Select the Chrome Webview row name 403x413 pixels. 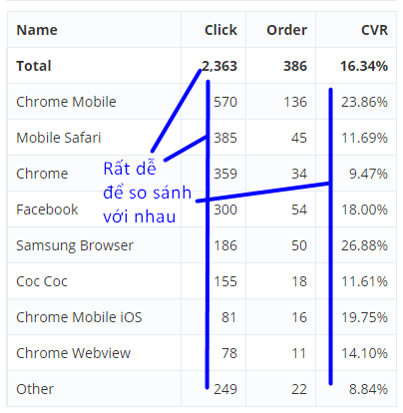tap(74, 353)
